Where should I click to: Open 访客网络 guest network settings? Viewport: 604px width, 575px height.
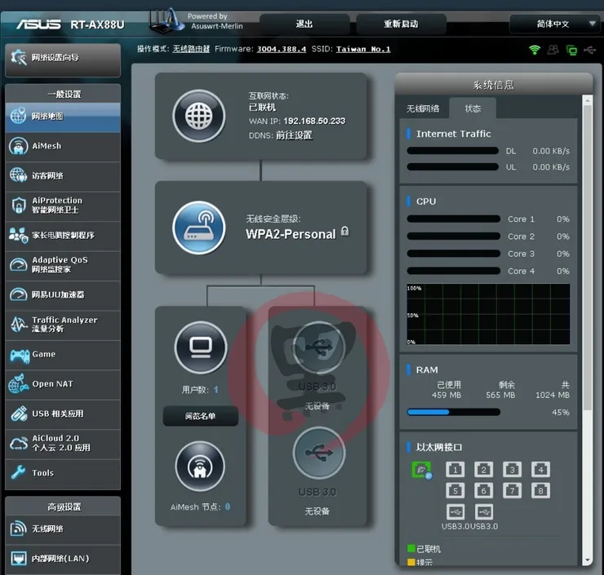[x=63, y=176]
